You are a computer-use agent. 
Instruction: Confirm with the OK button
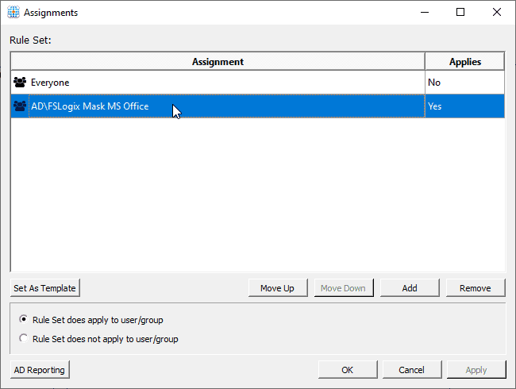(x=348, y=370)
